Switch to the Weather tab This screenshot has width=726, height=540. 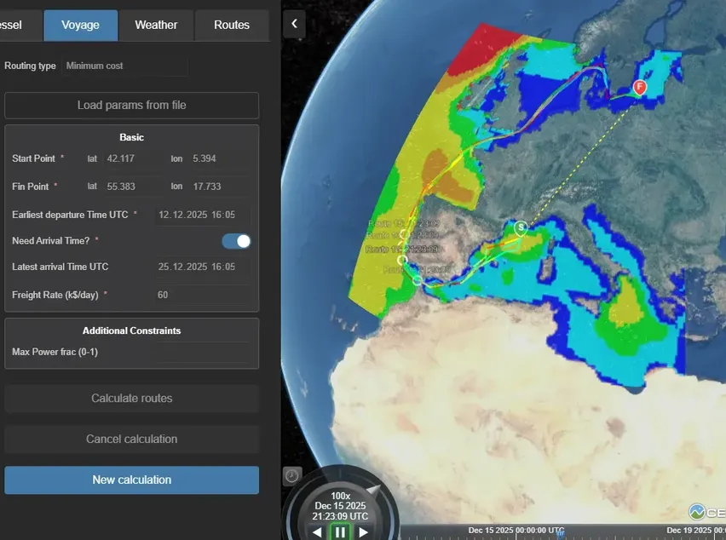156,25
